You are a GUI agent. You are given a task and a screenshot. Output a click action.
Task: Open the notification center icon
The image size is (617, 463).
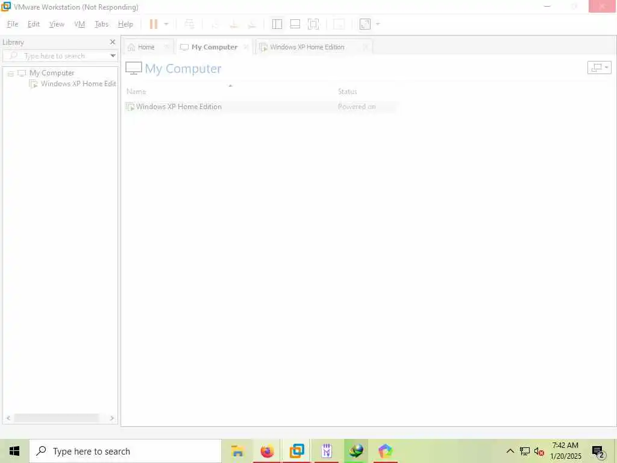click(598, 452)
